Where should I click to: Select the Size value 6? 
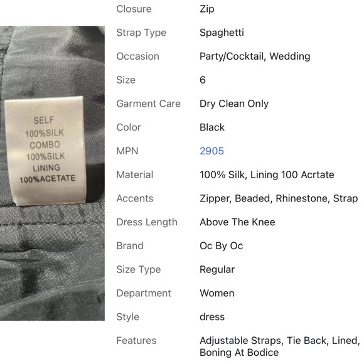[x=203, y=80]
